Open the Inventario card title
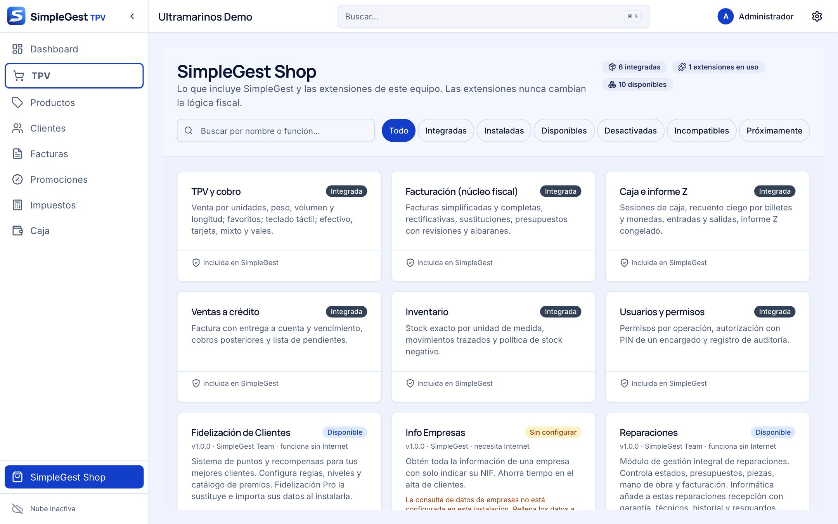The image size is (838, 524). pyautogui.click(x=427, y=312)
